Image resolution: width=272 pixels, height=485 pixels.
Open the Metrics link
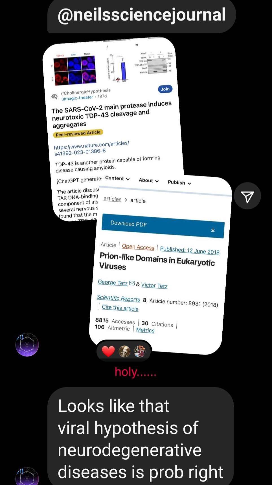coord(145,330)
